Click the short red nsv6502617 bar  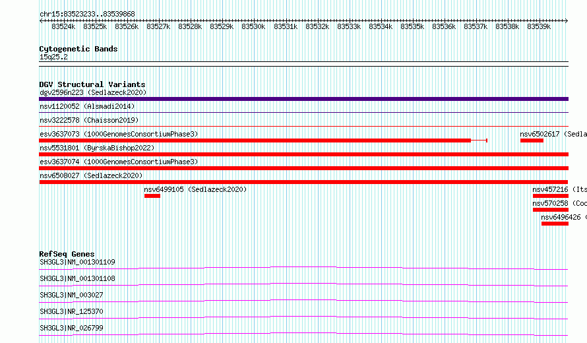pos(532,140)
